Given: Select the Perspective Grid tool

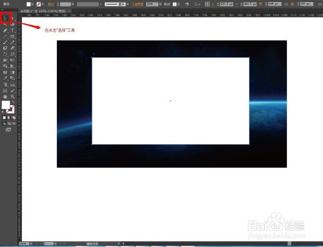Looking at the screenshot, I should (x=12, y=66).
